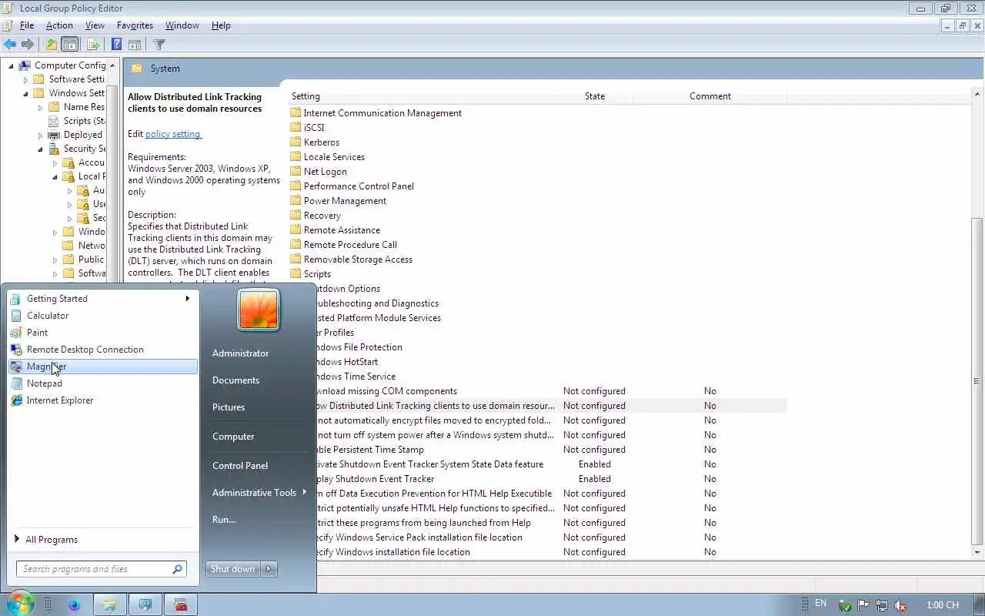Click the Shut down button

coord(233,569)
